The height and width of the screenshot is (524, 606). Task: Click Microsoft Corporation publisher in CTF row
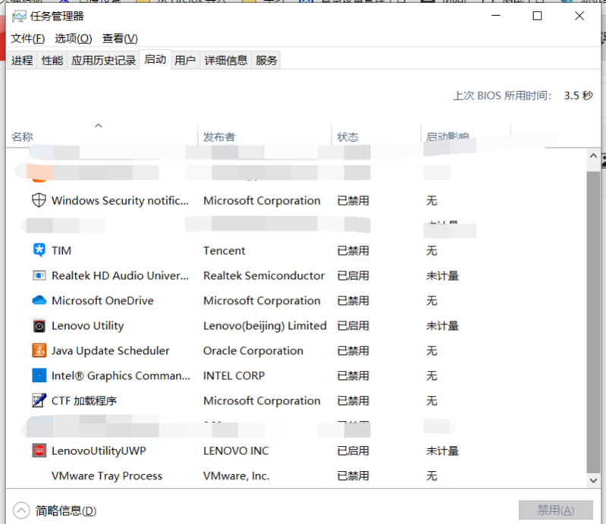[x=262, y=400]
